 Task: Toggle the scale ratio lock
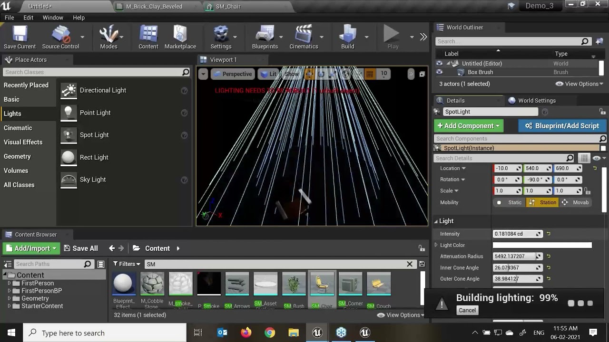(588, 191)
